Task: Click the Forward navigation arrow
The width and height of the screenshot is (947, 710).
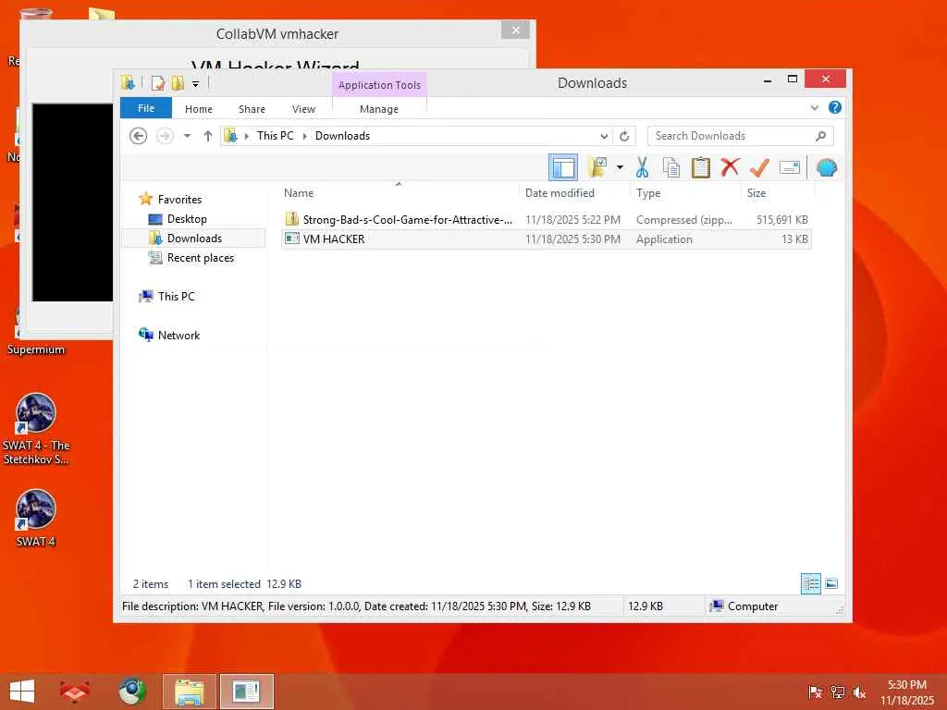Action: (x=165, y=136)
